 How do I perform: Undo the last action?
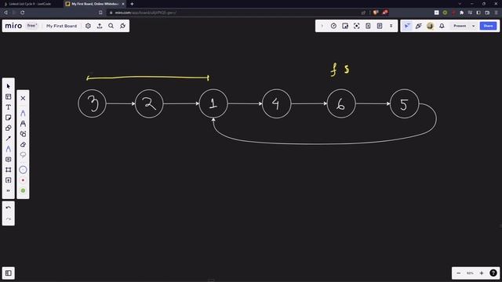[x=9, y=208]
